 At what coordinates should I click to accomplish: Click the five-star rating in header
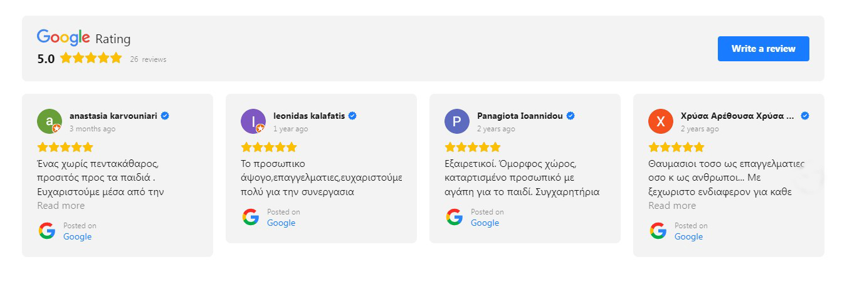(x=91, y=58)
